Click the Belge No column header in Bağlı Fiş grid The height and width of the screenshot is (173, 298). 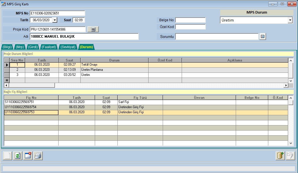pos(252,97)
